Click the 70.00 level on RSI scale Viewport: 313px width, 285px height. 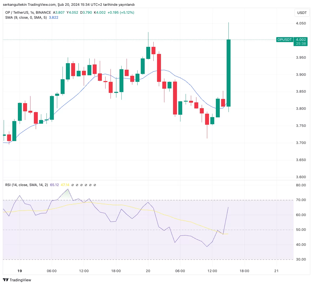tap(301, 200)
